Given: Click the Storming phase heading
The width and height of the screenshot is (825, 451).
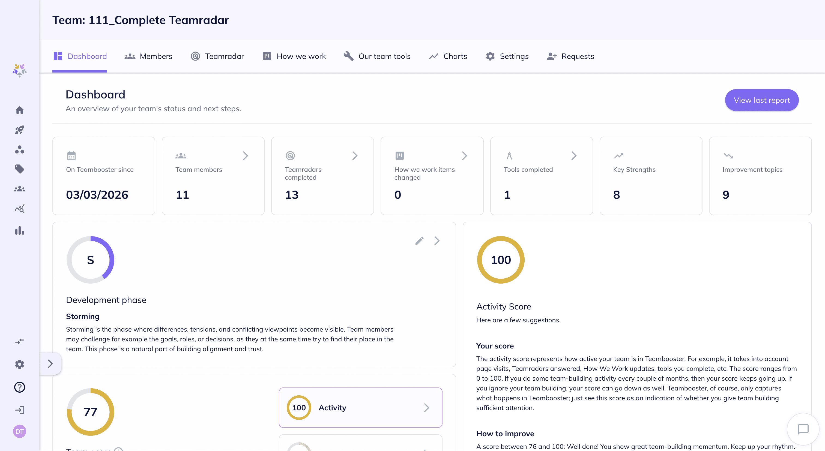Looking at the screenshot, I should 83,316.
